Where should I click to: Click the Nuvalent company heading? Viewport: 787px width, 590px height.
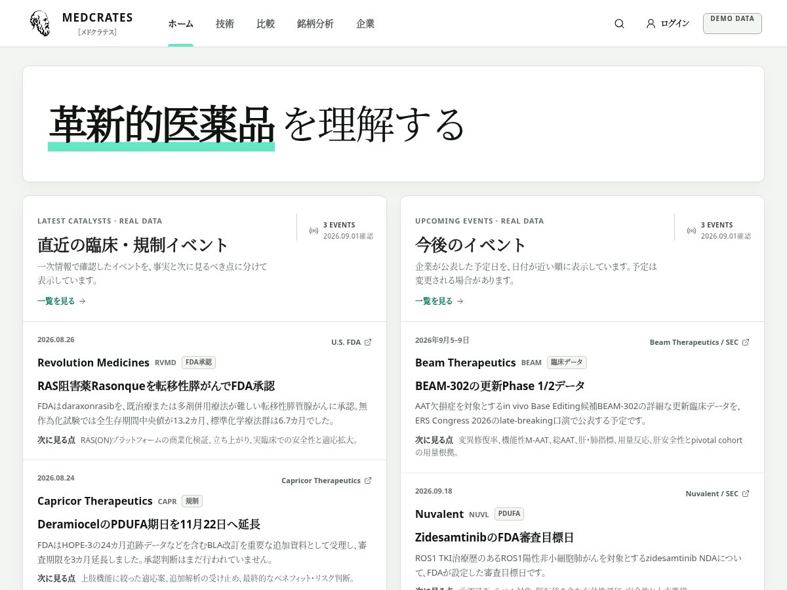pos(439,514)
